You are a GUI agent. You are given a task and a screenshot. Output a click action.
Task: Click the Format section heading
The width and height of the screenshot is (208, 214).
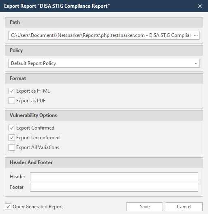18,78
